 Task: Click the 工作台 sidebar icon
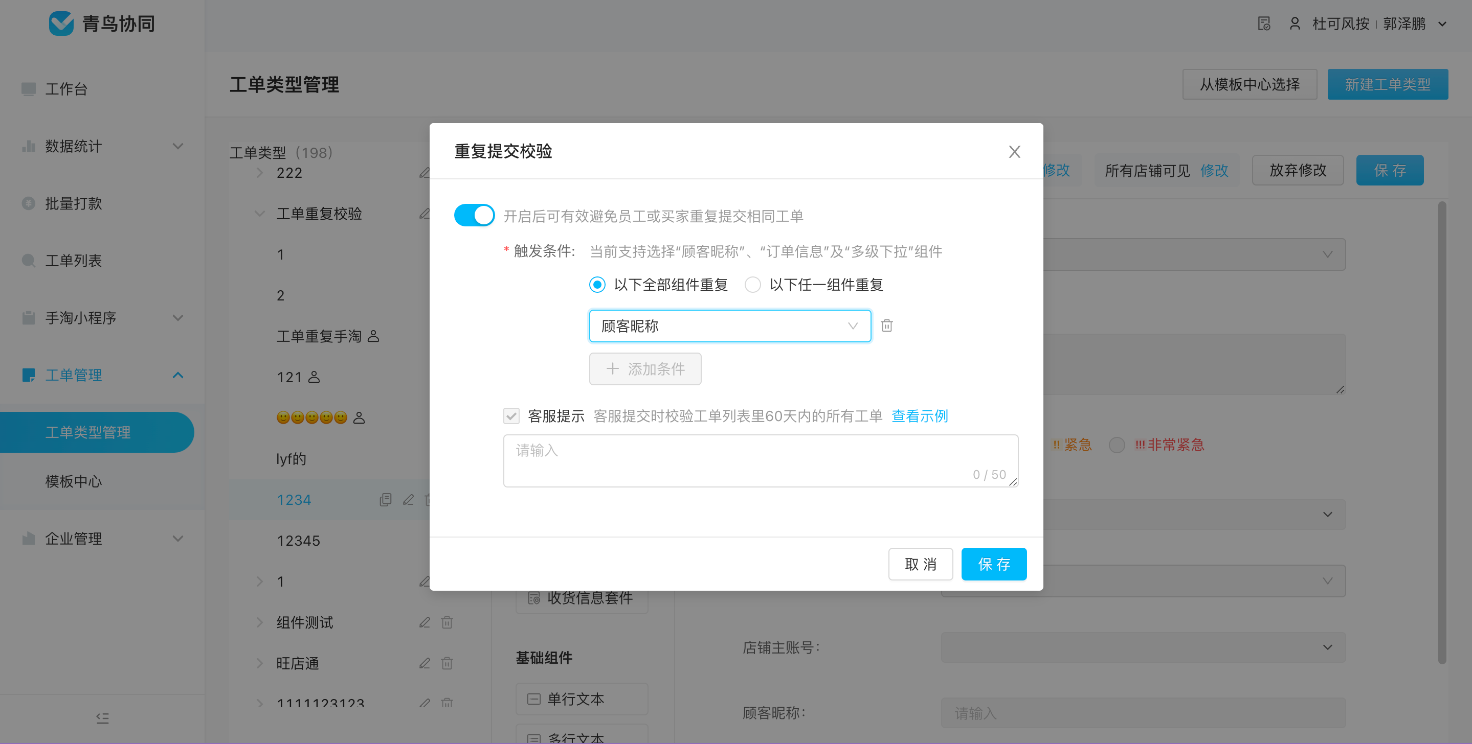tap(29, 88)
